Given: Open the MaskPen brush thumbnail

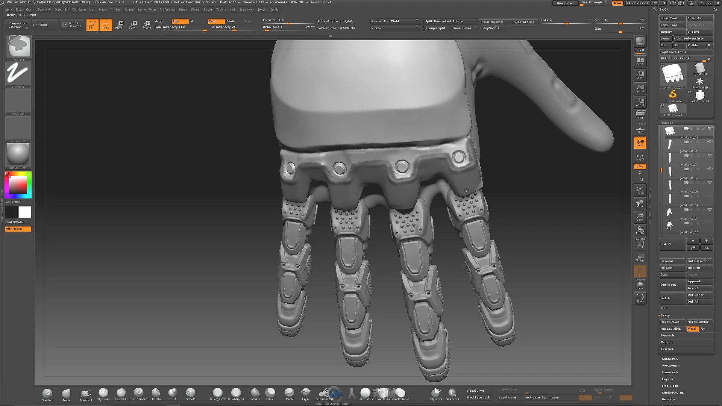Looking at the screenshot, I should tap(18, 48).
